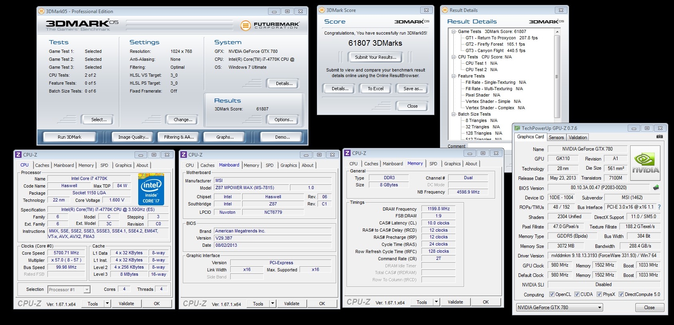Image resolution: width=674 pixels, height=325 pixels.
Task: Open the About tab in the CPU-Z CPU window
Action: (x=142, y=165)
